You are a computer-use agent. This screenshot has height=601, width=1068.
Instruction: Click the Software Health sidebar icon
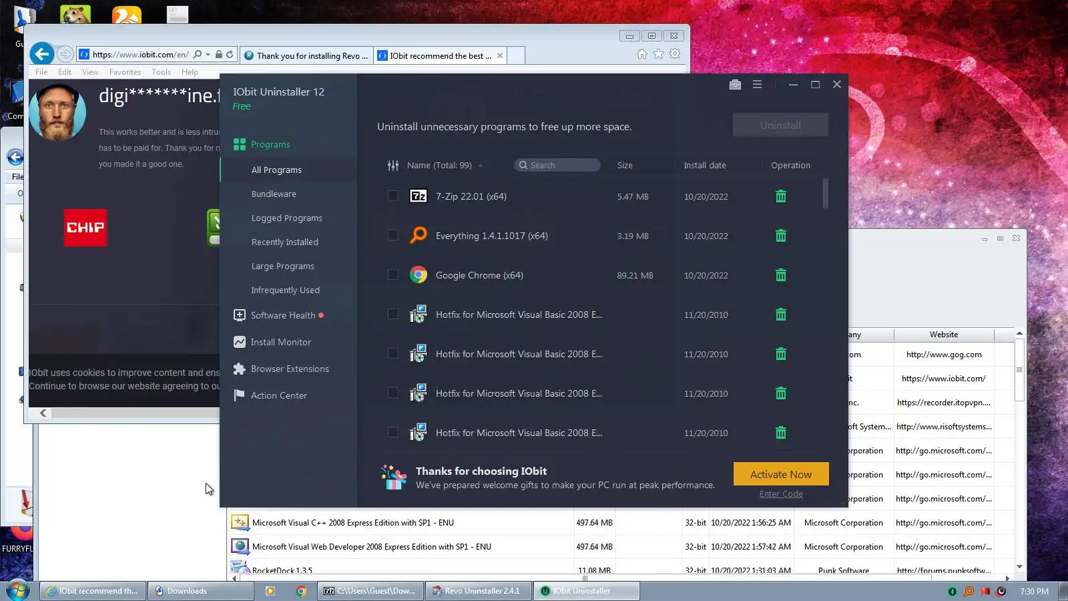tap(240, 315)
